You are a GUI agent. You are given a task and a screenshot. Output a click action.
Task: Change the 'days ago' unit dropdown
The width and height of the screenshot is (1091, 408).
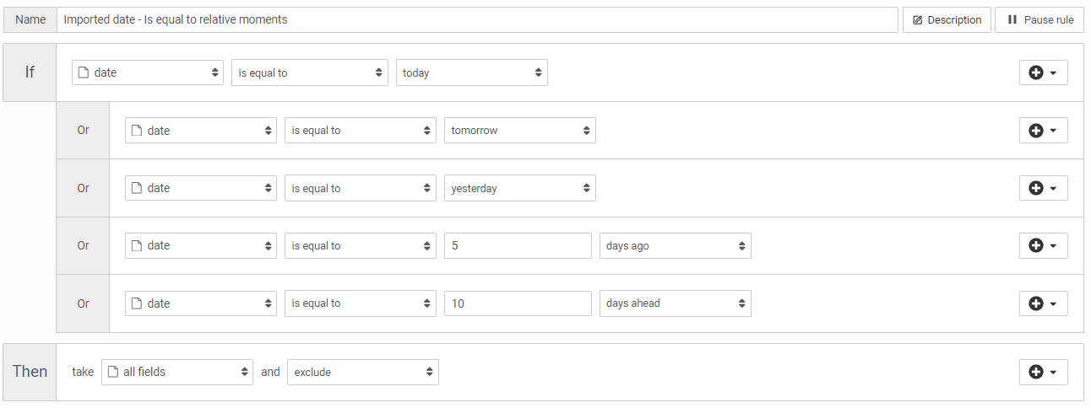tap(675, 246)
